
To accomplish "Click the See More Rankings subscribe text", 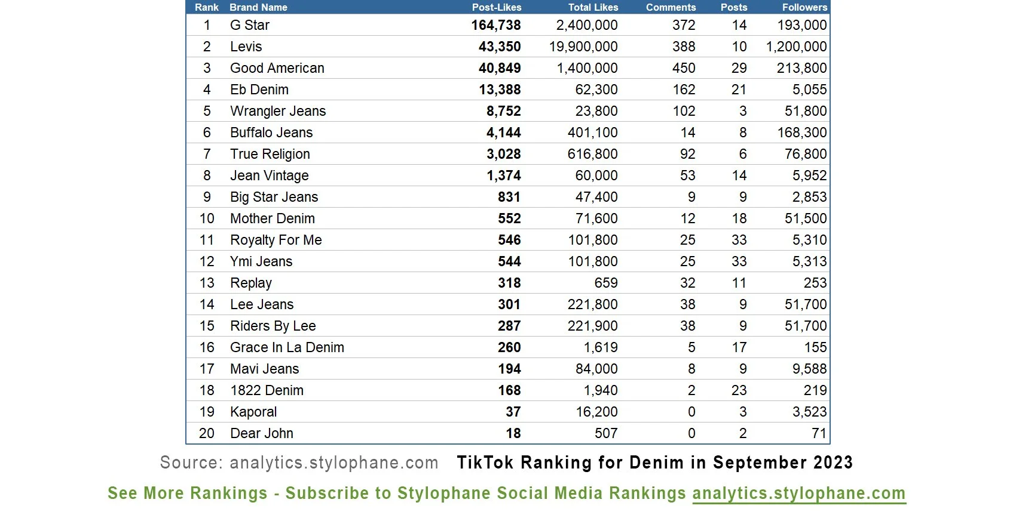I will click(397, 494).
